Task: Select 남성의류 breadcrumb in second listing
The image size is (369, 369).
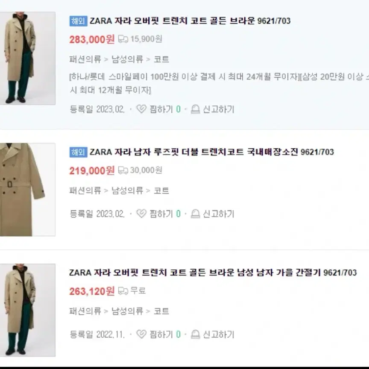Action: (127, 190)
